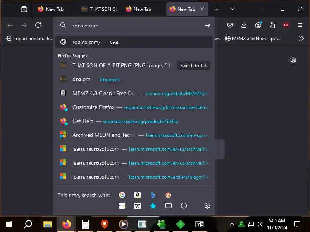Open MEMZ 4.0 Clean archive.org suggestion

click(x=134, y=93)
